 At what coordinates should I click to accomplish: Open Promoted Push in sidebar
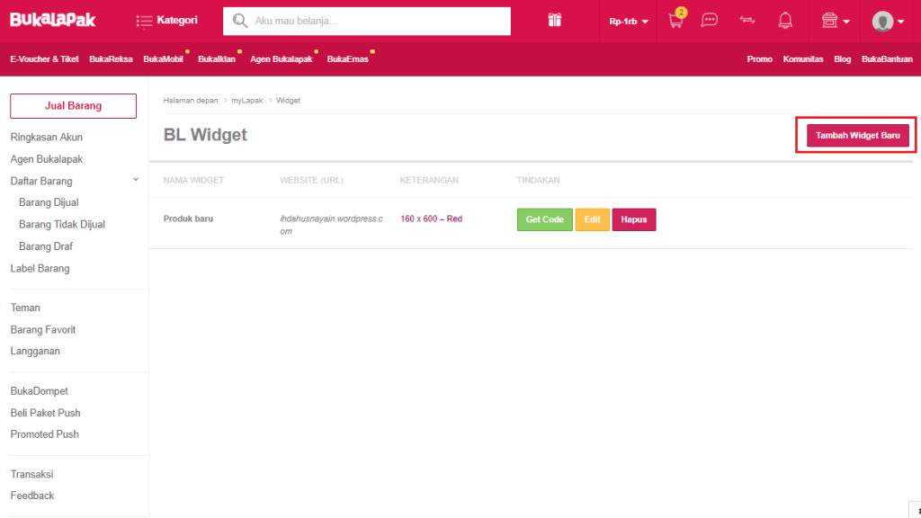[x=45, y=434]
